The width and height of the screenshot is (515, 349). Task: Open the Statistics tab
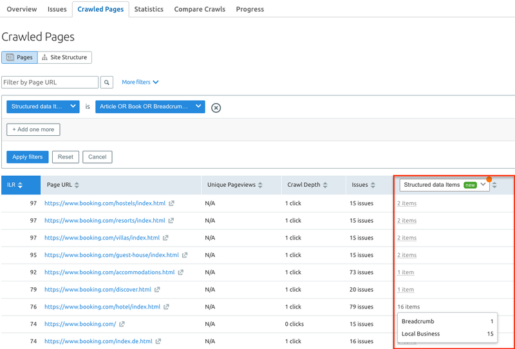click(x=149, y=9)
